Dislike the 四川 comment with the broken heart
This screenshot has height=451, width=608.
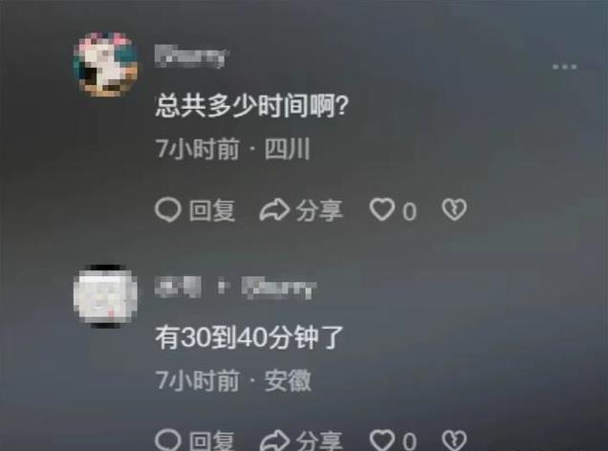[454, 209]
